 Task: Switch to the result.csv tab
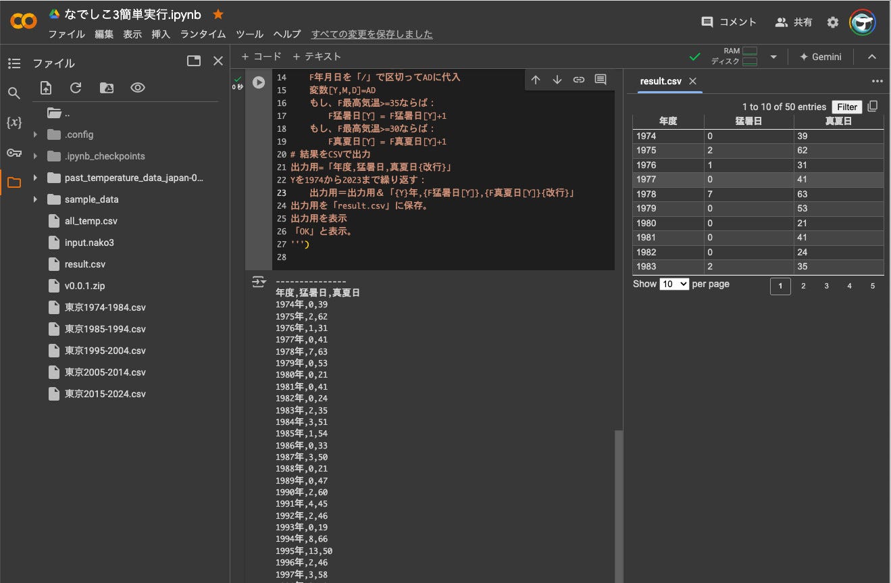coord(661,81)
